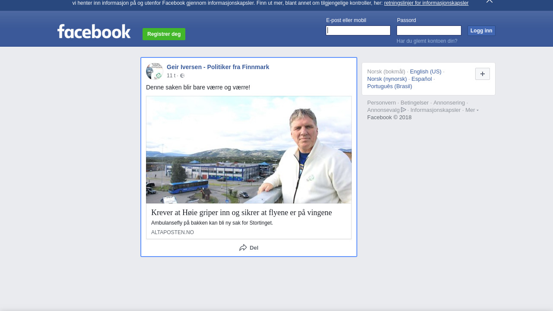The height and width of the screenshot is (311, 553).
Task: Open the forgotten account link
Action: point(427,41)
